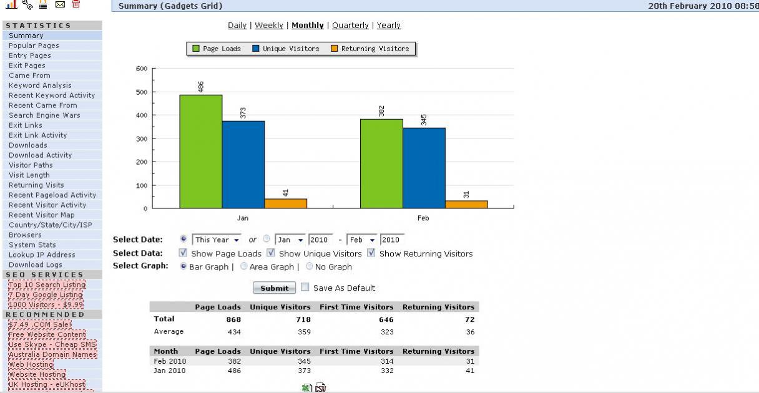The image size is (759, 393).
Task: Export table as CSV icon
Action: click(320, 388)
